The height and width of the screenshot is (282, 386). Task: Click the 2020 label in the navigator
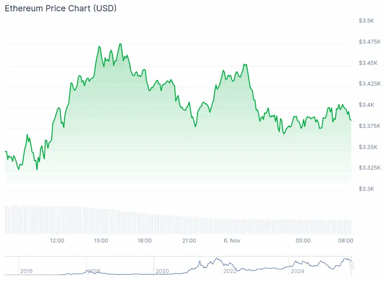coord(162,271)
